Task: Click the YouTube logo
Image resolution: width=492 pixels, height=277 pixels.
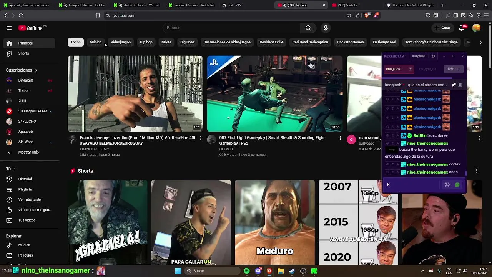Action: tap(30, 28)
